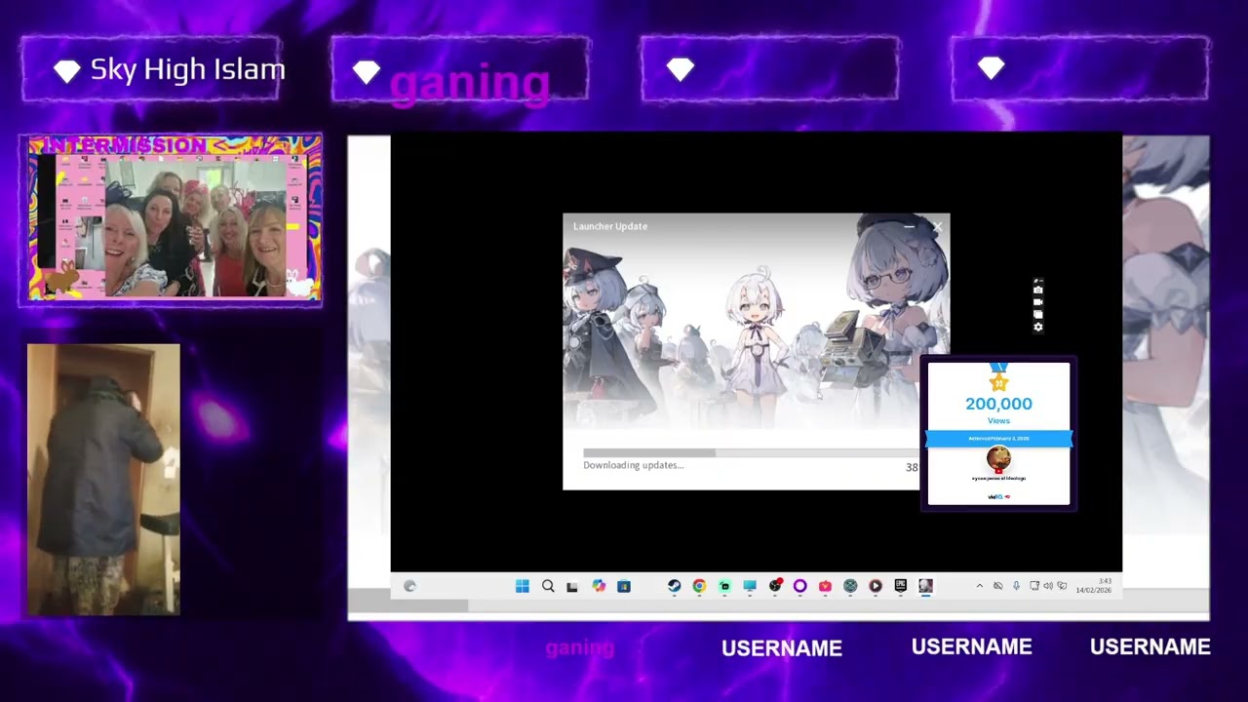The image size is (1248, 702).
Task: Open the dark round app with red badge
Action: coord(775,586)
